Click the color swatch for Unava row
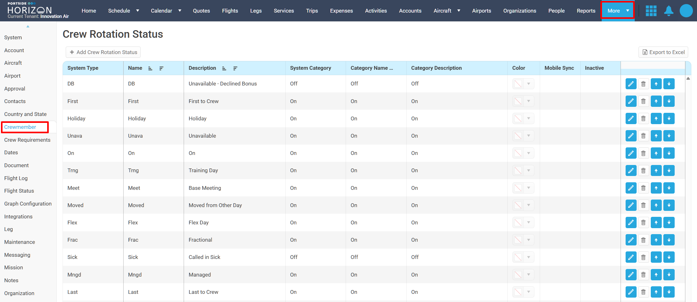 (x=518, y=136)
